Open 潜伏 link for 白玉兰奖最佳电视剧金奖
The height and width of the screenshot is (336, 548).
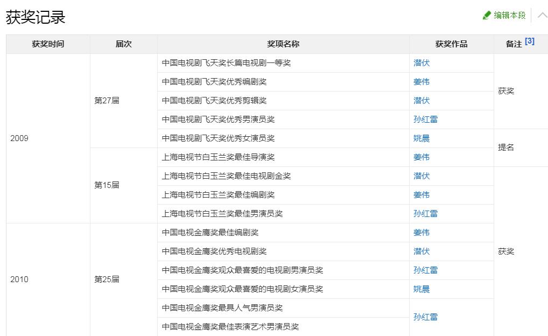(421, 176)
